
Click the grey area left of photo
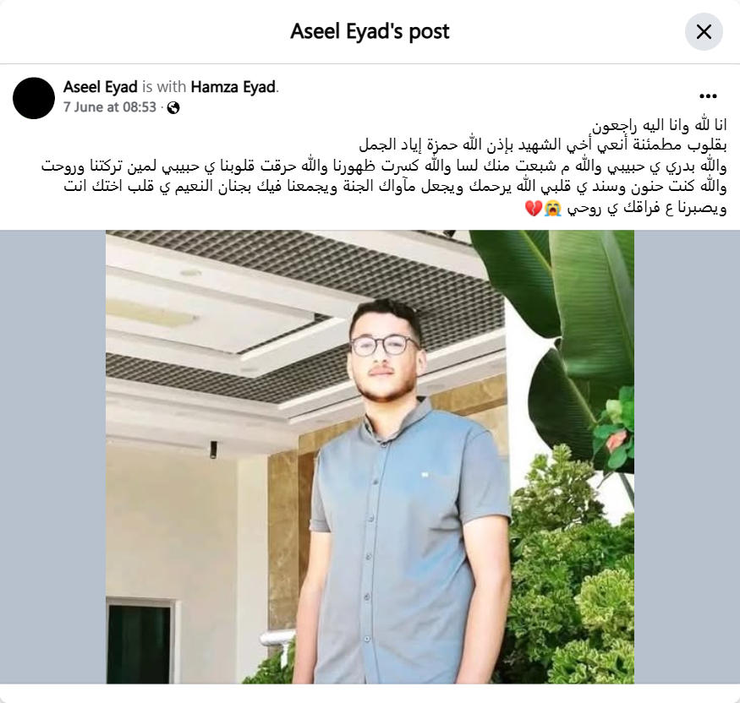52,457
